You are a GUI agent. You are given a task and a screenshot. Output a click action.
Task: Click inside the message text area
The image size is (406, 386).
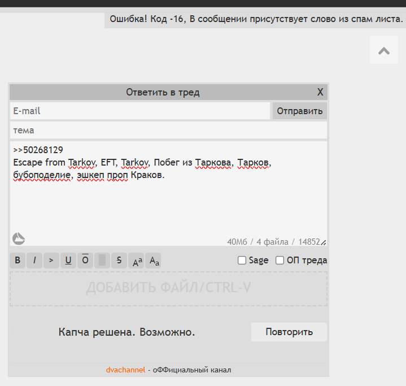point(169,193)
